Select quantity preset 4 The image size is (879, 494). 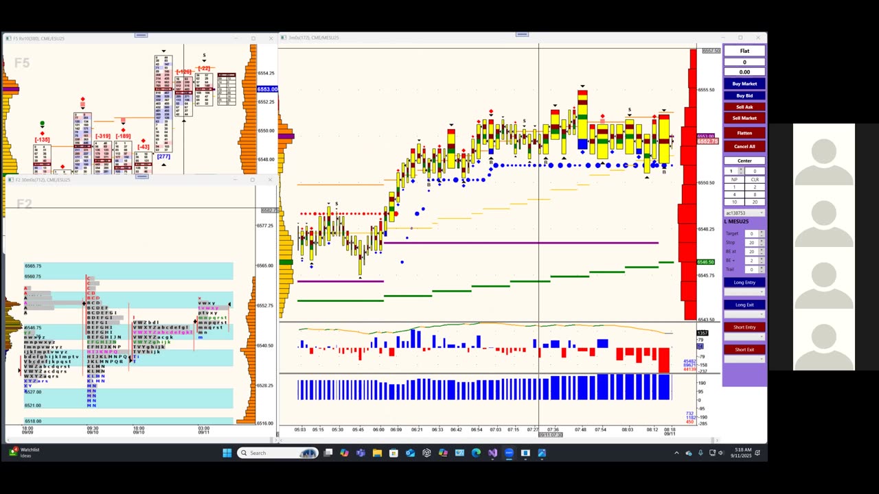point(734,195)
